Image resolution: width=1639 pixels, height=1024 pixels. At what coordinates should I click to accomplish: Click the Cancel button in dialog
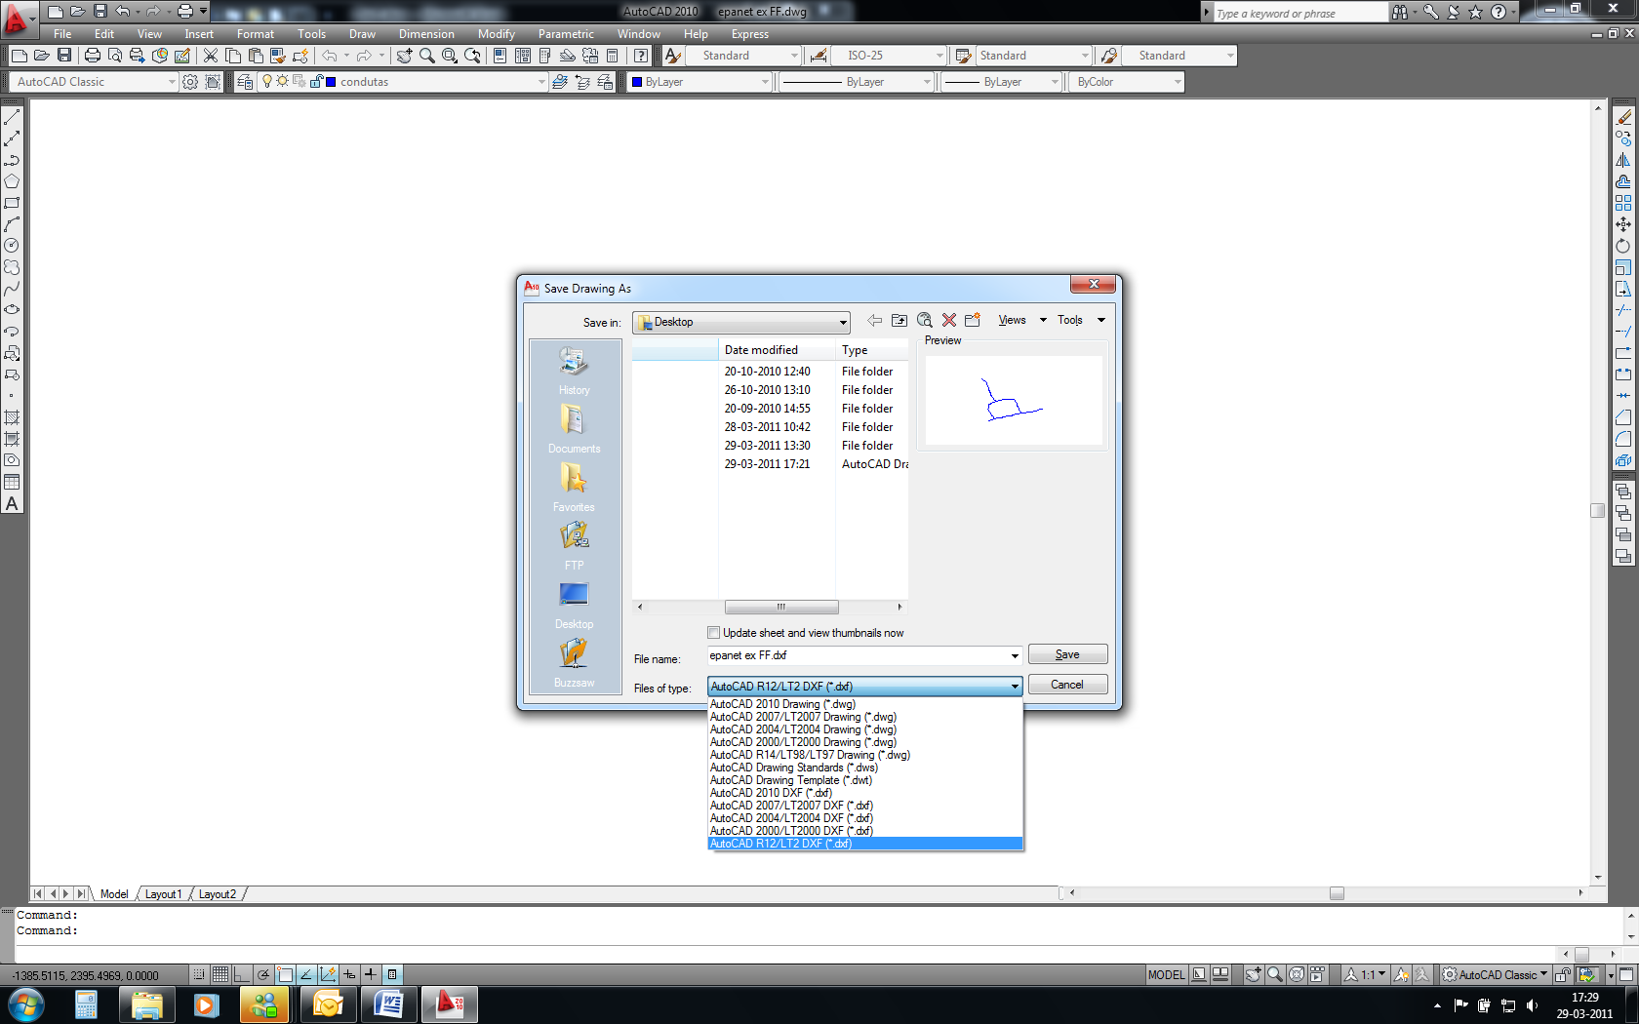1067,685
